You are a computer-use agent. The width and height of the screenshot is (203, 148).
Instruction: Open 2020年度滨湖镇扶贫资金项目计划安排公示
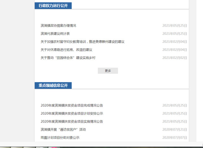pyautogui.click(x=72, y=113)
